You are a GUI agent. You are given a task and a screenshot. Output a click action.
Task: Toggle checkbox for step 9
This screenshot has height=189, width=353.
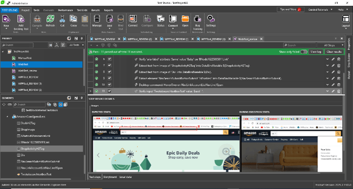[110, 79]
